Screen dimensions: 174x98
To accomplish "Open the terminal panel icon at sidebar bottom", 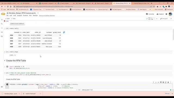I will [x=2, y=87].
